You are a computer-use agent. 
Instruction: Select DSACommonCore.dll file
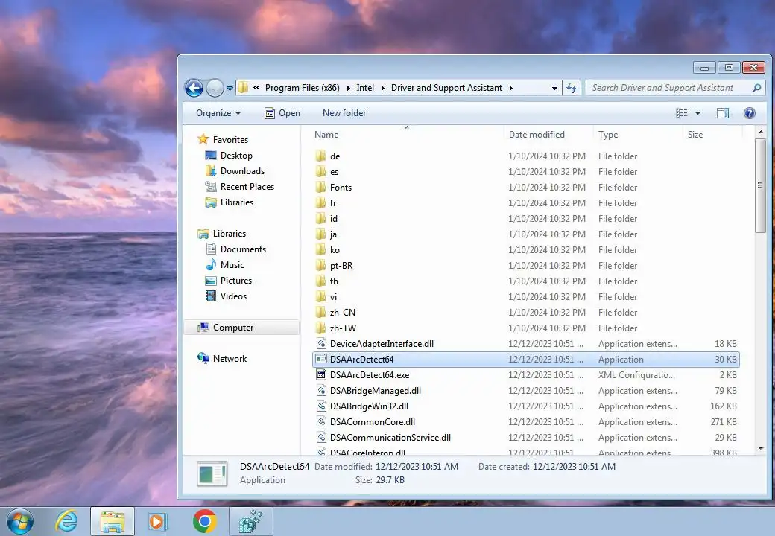coord(526,422)
